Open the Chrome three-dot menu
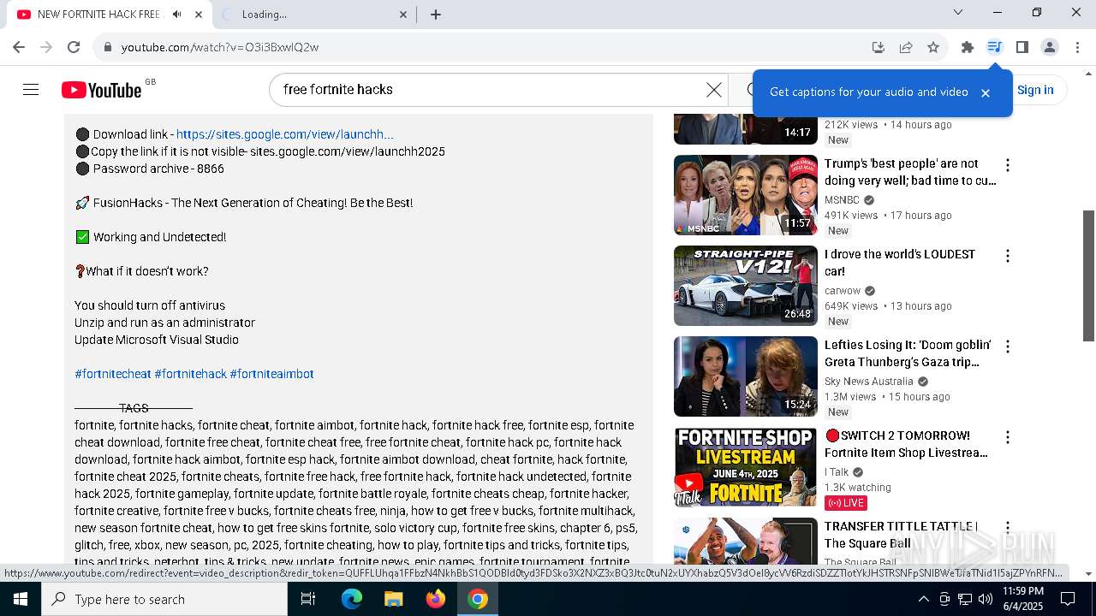 1077,47
